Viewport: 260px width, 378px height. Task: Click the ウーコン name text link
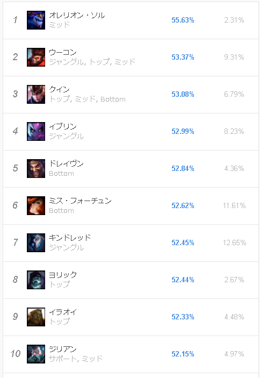(63, 52)
